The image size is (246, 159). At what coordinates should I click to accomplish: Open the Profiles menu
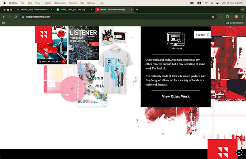tap(73, 3)
